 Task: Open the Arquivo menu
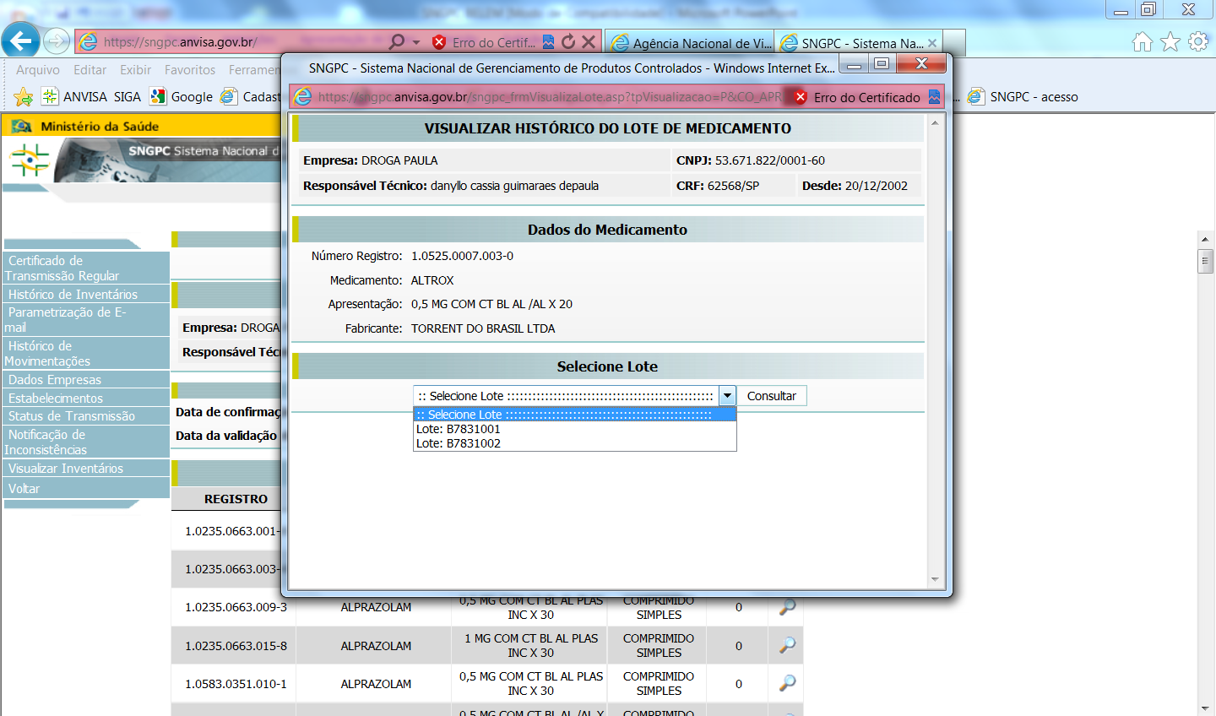(x=38, y=70)
